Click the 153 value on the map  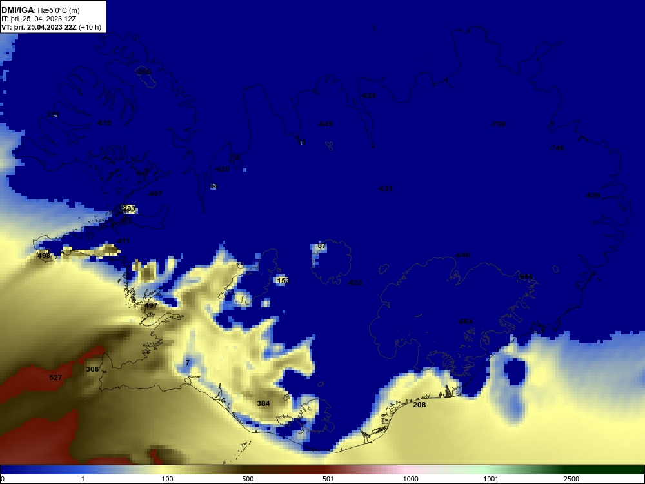click(x=283, y=281)
